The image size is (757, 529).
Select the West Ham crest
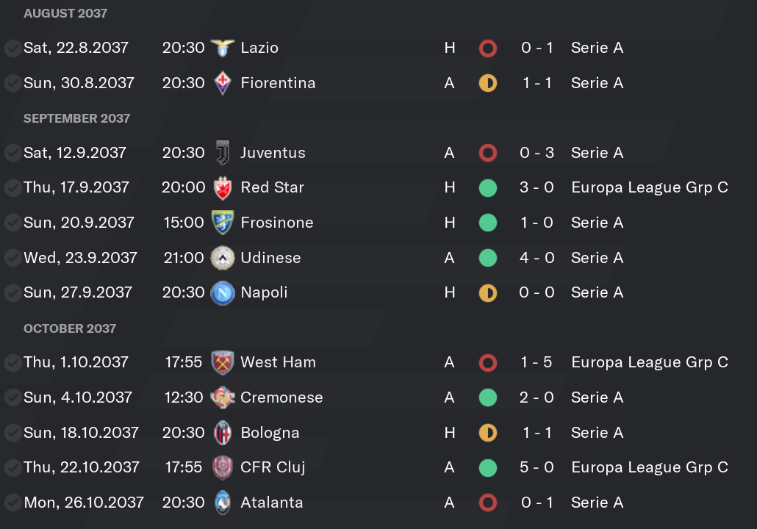pos(223,362)
